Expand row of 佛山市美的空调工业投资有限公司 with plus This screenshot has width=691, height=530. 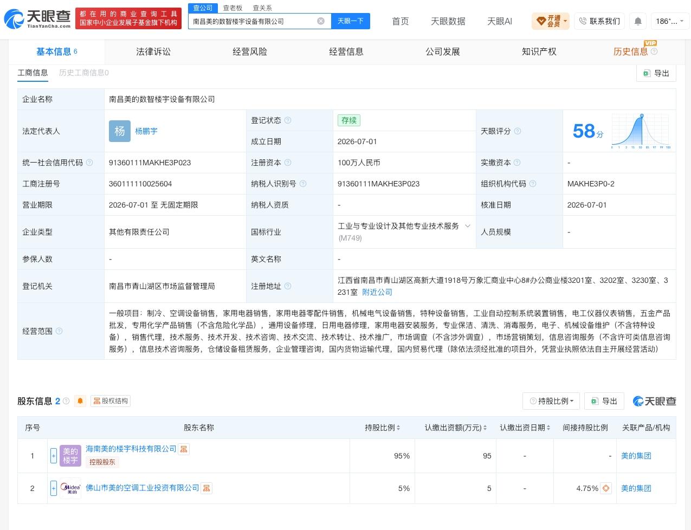pos(54,488)
